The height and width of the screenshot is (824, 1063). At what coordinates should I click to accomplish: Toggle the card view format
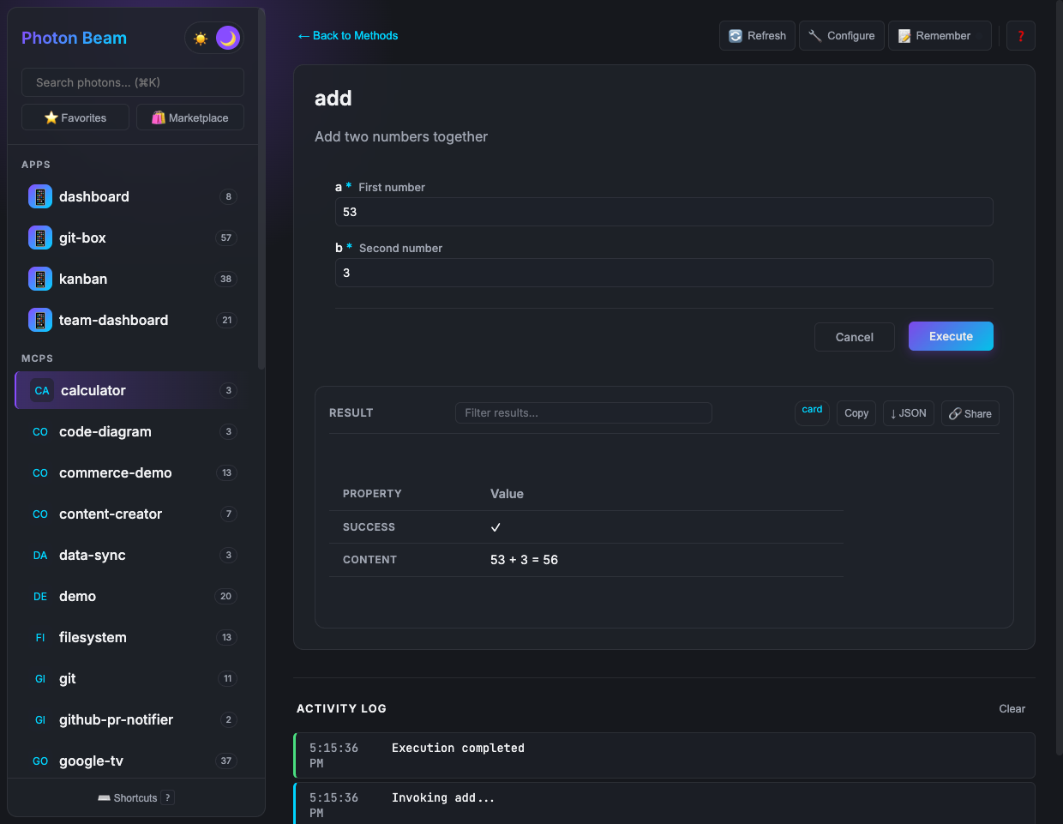(812, 412)
